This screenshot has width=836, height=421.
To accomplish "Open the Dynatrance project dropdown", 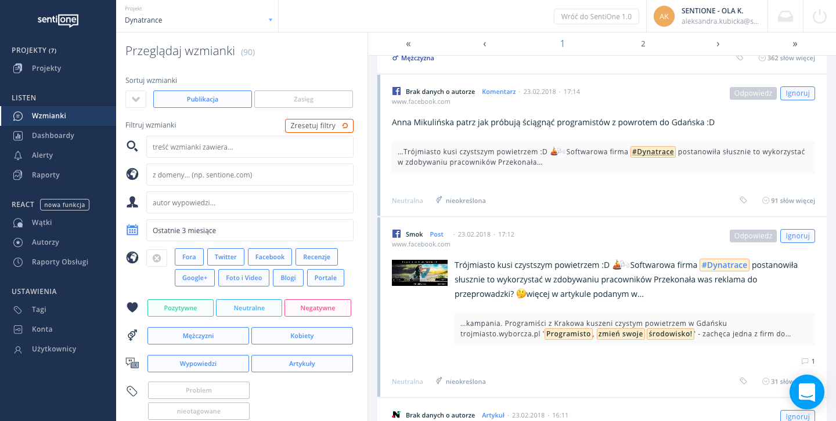I will tap(197, 20).
